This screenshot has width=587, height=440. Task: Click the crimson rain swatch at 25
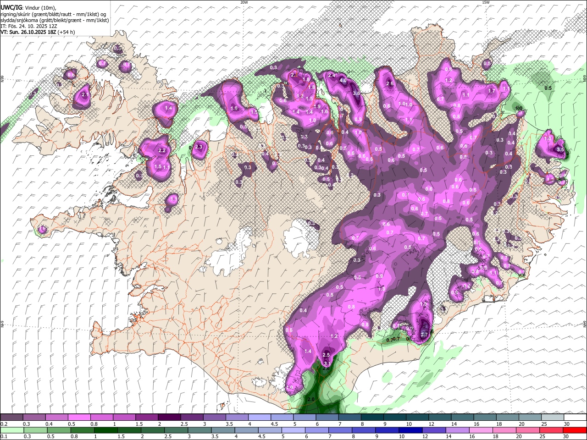coord(551,430)
